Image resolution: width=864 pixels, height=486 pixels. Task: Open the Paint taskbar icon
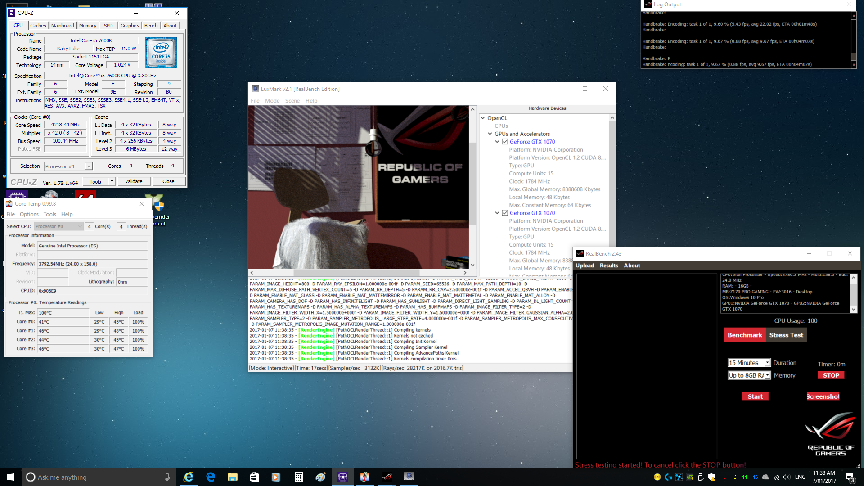320,477
